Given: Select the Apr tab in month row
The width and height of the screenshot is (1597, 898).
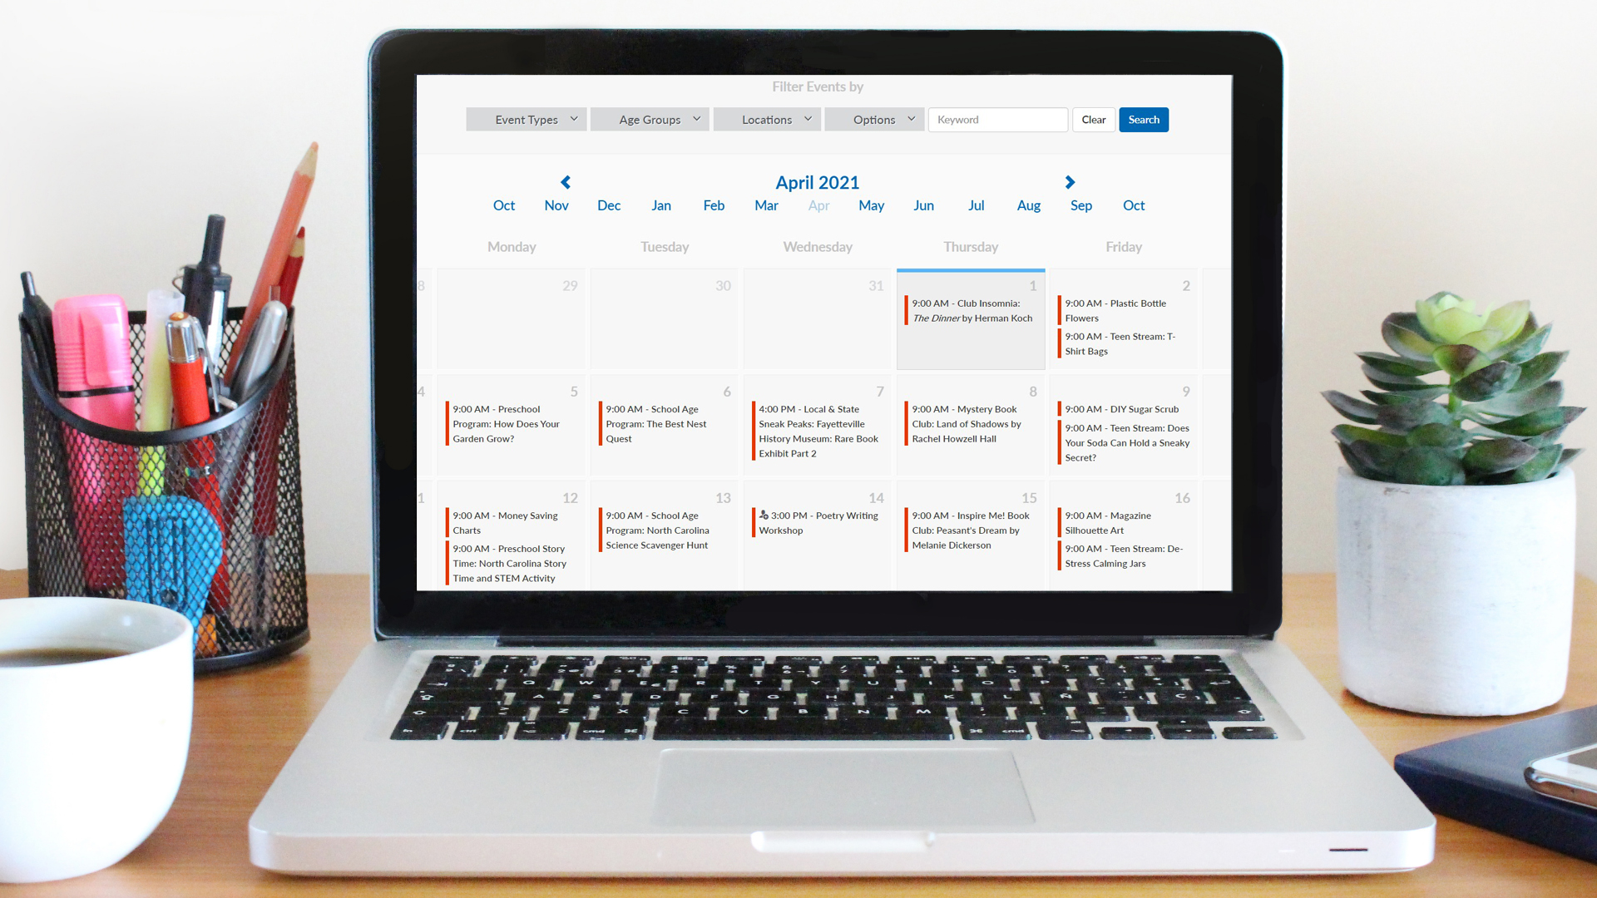Looking at the screenshot, I should (818, 205).
